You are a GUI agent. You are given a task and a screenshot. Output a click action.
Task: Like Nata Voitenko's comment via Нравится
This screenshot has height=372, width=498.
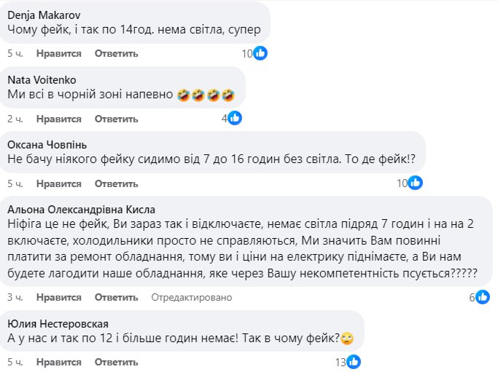pos(59,119)
